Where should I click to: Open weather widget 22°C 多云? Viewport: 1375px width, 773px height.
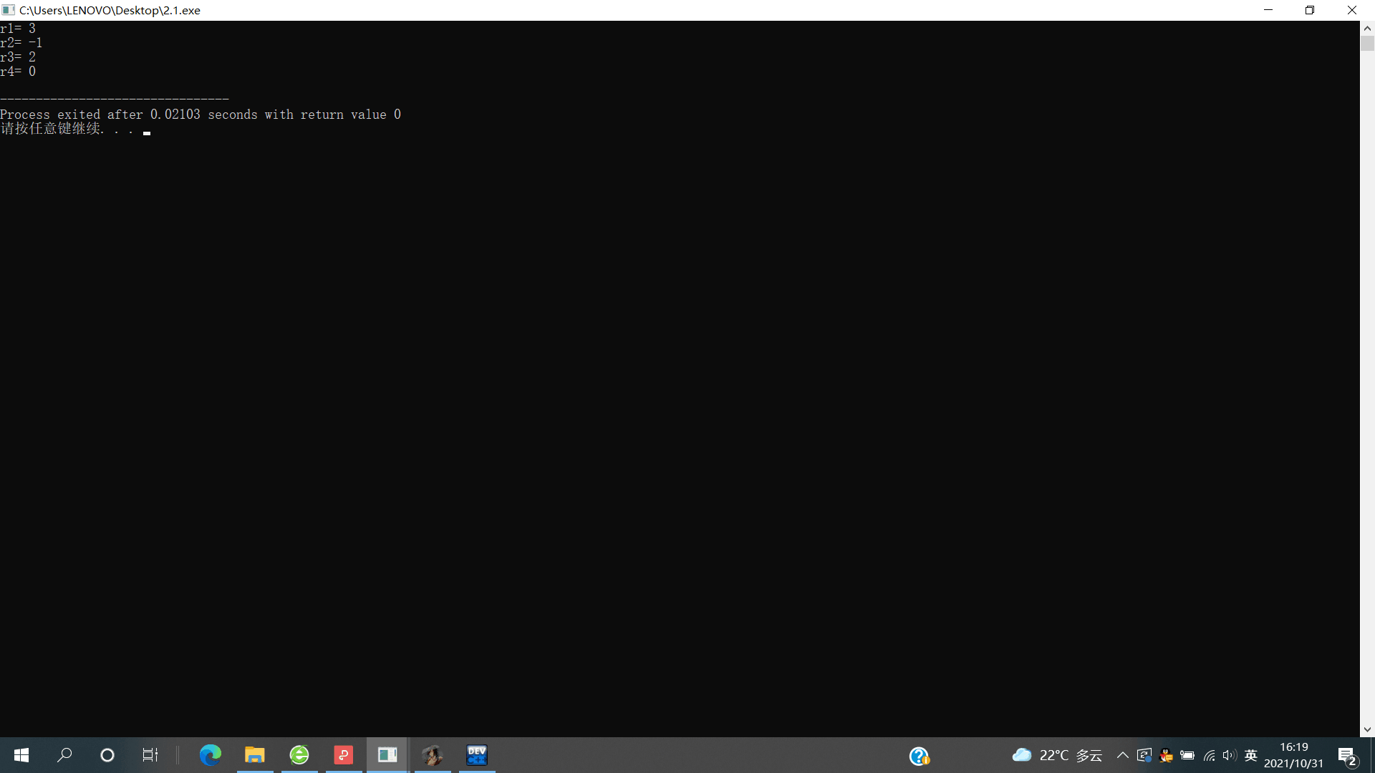point(1057,756)
